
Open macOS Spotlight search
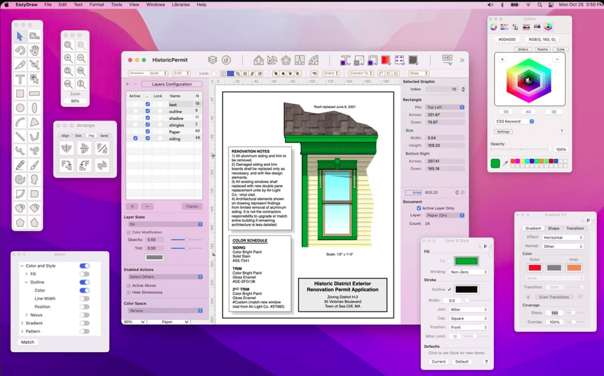(x=540, y=5)
